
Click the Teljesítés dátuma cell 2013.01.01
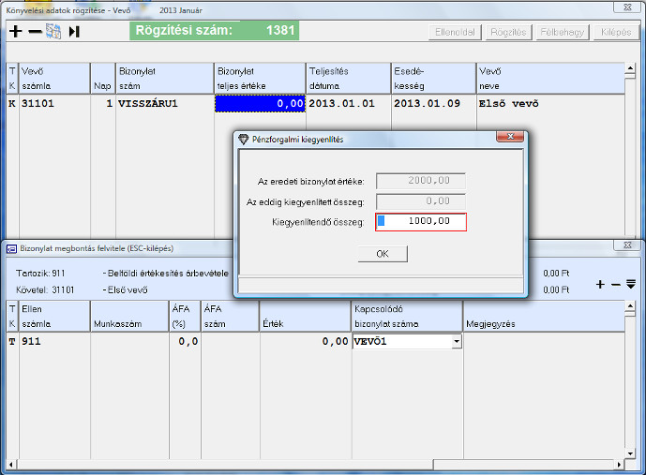pyautogui.click(x=348, y=104)
